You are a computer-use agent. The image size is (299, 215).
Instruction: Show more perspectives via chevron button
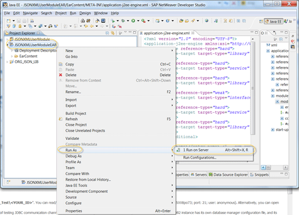[295, 20]
